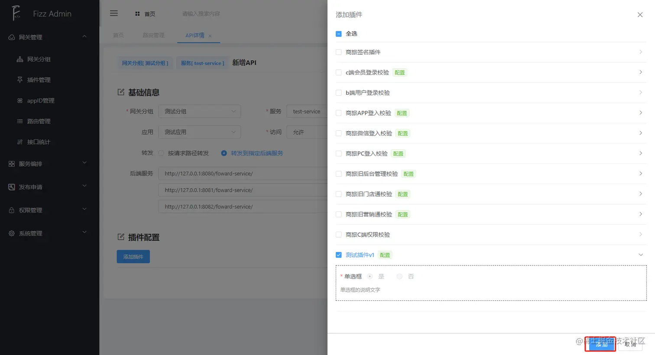Click the 配置 tag on 商旅APP登入校验
This screenshot has width=655, height=355.
(x=402, y=113)
